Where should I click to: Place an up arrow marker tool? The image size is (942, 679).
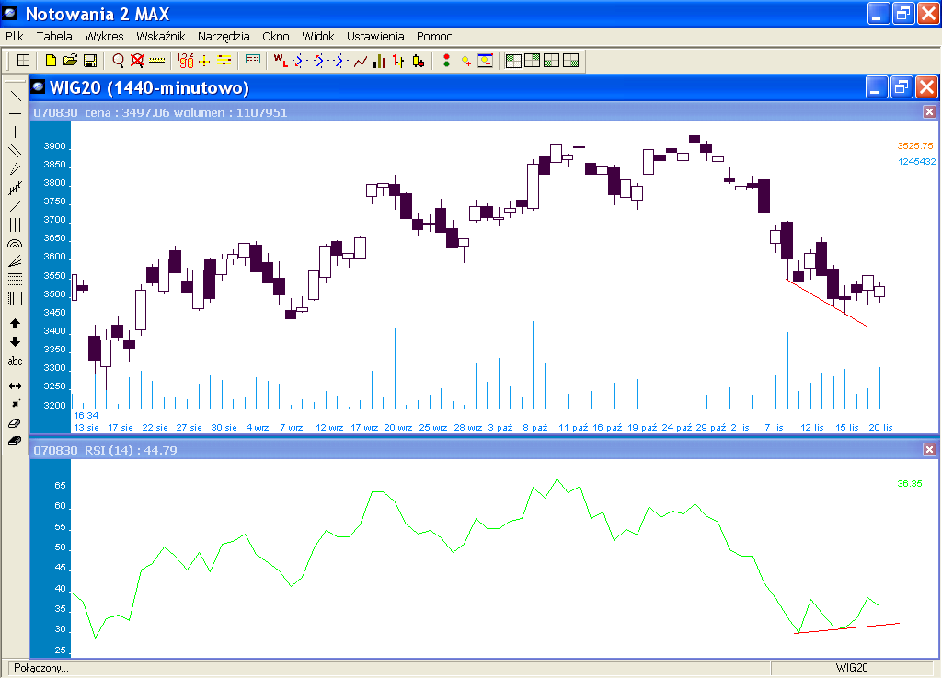(15, 323)
